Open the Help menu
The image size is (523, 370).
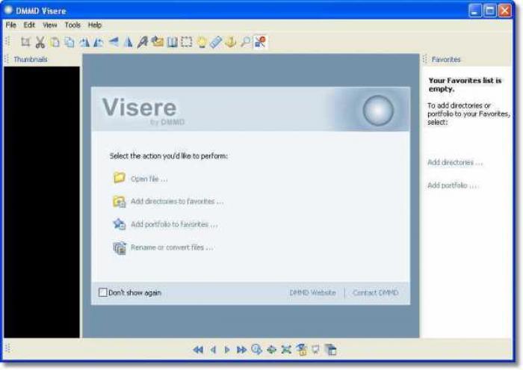[95, 25]
